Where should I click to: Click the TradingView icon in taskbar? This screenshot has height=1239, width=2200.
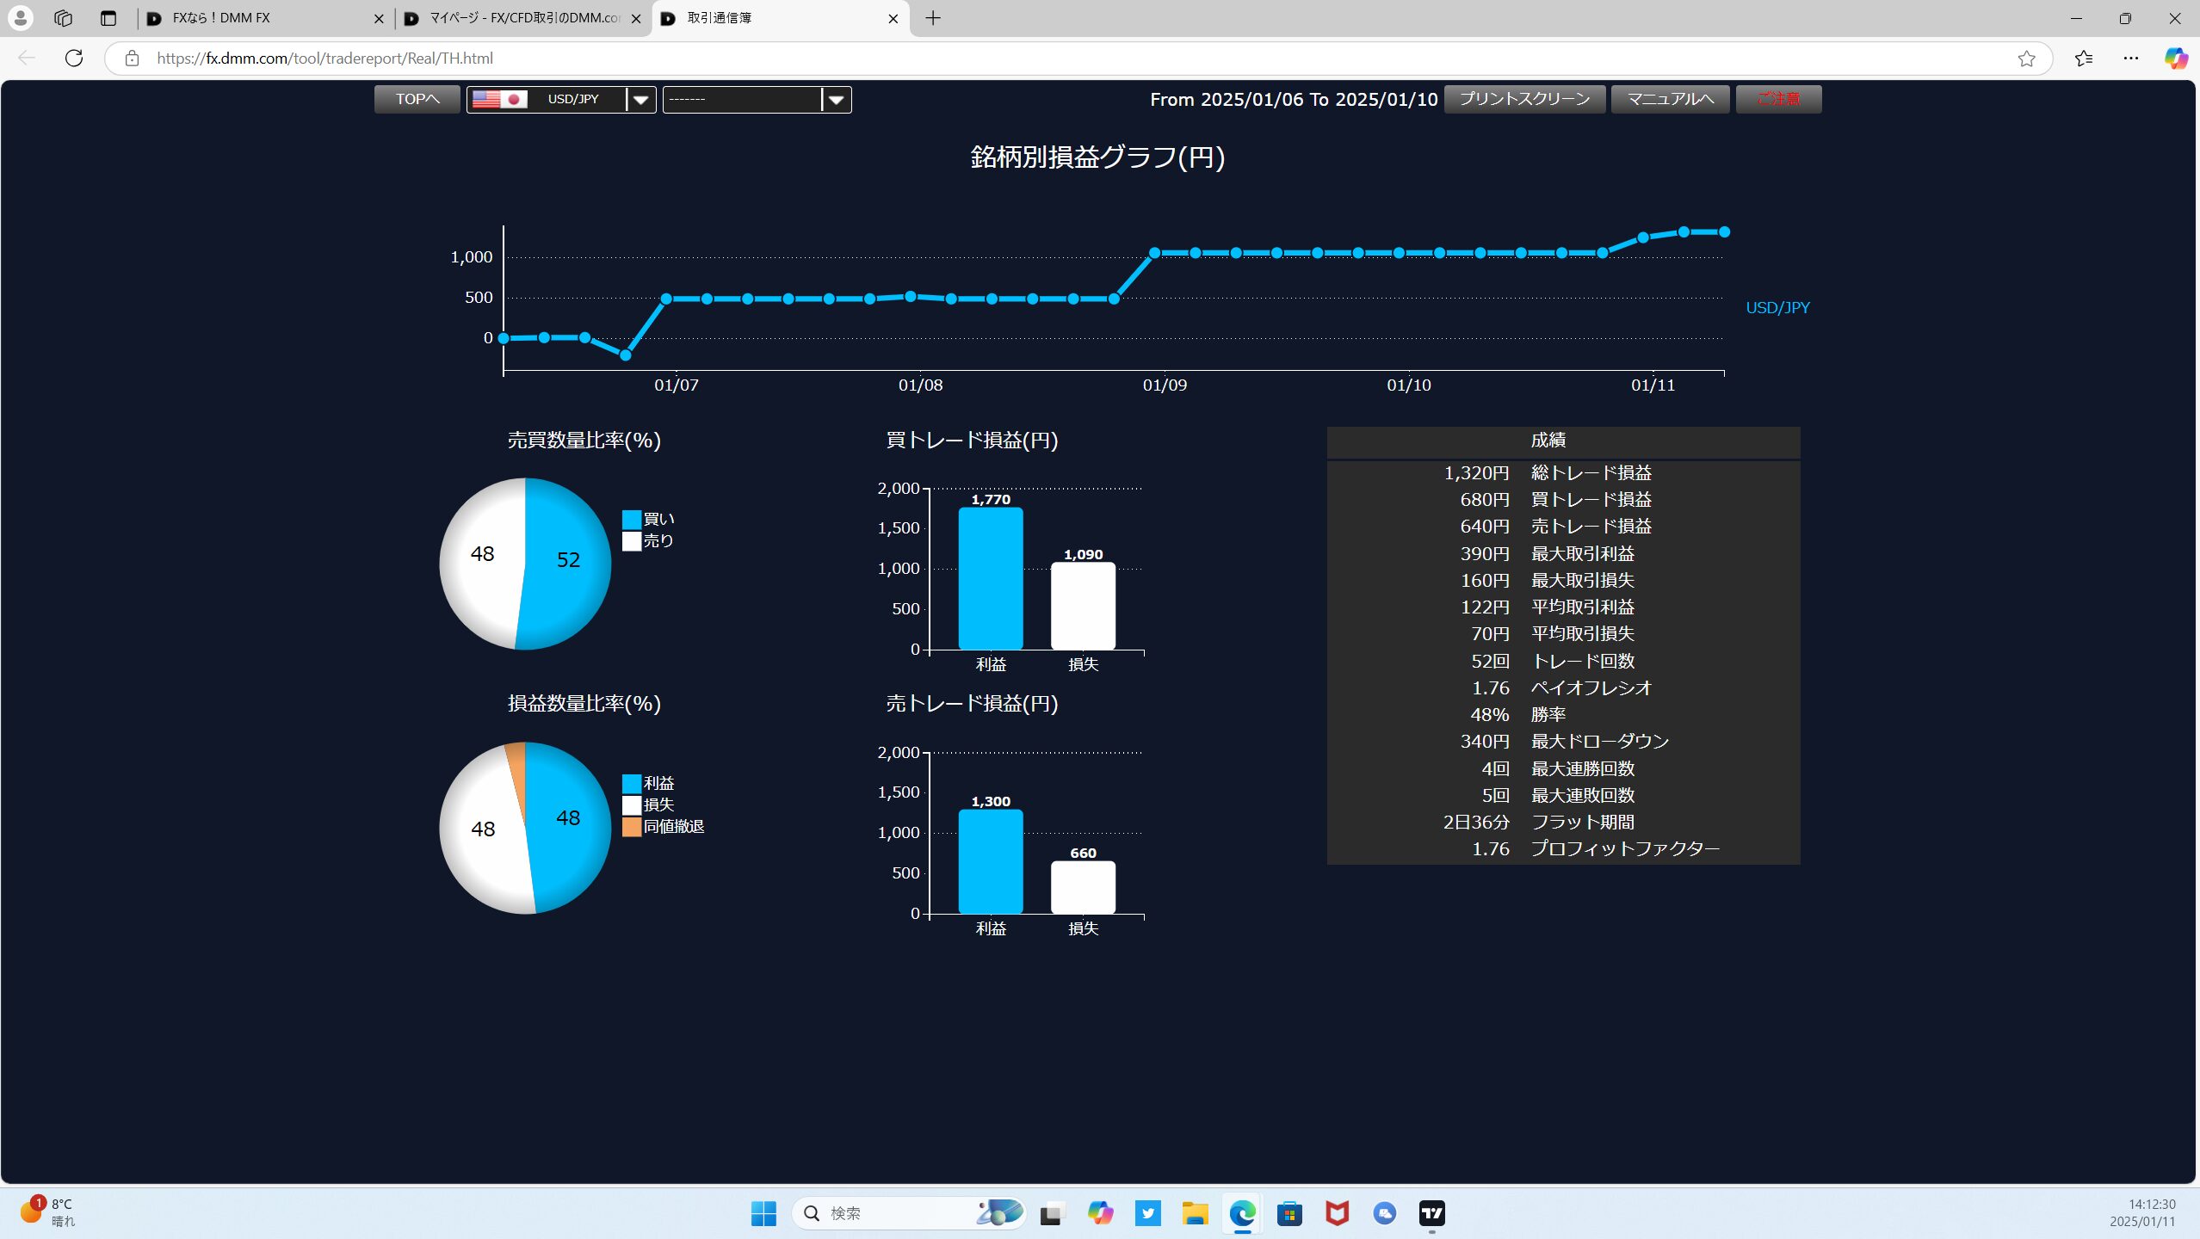tap(1431, 1213)
